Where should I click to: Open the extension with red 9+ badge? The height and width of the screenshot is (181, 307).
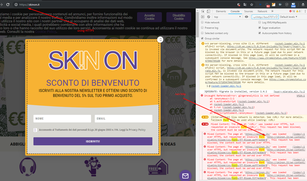click(x=268, y=5)
